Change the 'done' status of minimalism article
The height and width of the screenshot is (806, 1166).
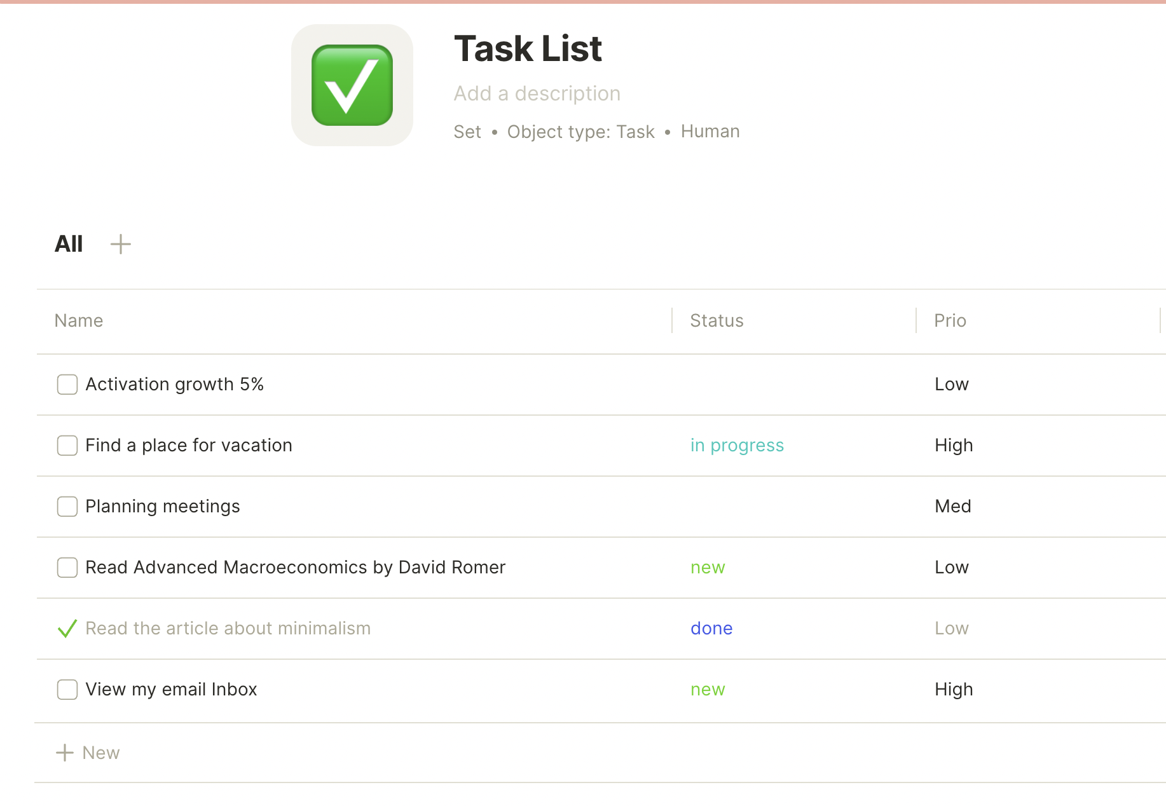tap(711, 628)
